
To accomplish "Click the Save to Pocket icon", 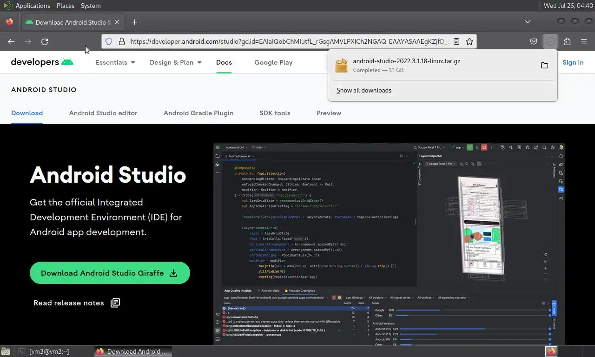I will click(x=534, y=41).
